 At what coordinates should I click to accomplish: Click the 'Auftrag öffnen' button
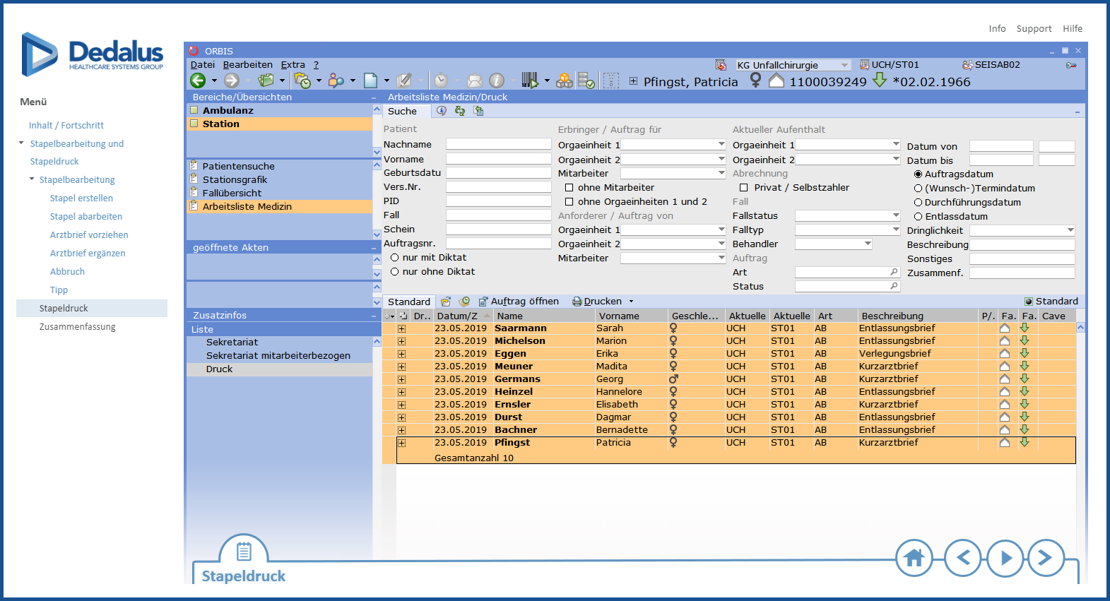519,302
